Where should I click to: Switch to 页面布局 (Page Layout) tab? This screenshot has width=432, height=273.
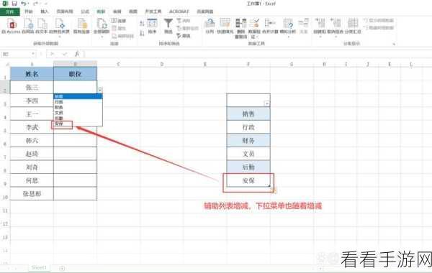point(65,11)
